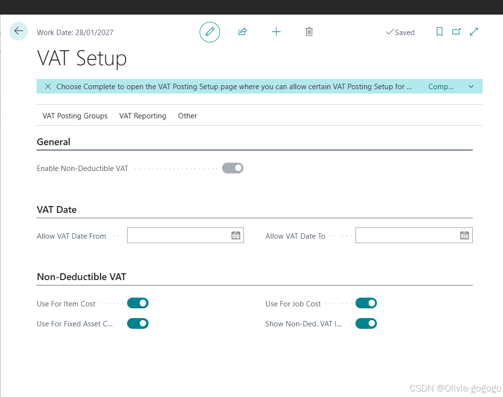
Task: Open calendar for Allow VAT Date To
Action: pos(464,235)
